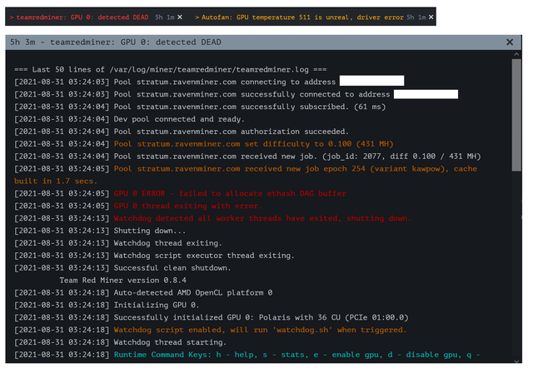533x373 pixels.
Task: Click 'Last 50 lines of' log header line
Action: [170, 70]
